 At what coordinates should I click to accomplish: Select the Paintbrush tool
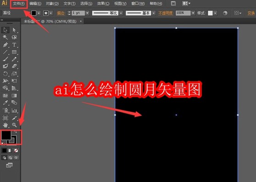pos(6,59)
